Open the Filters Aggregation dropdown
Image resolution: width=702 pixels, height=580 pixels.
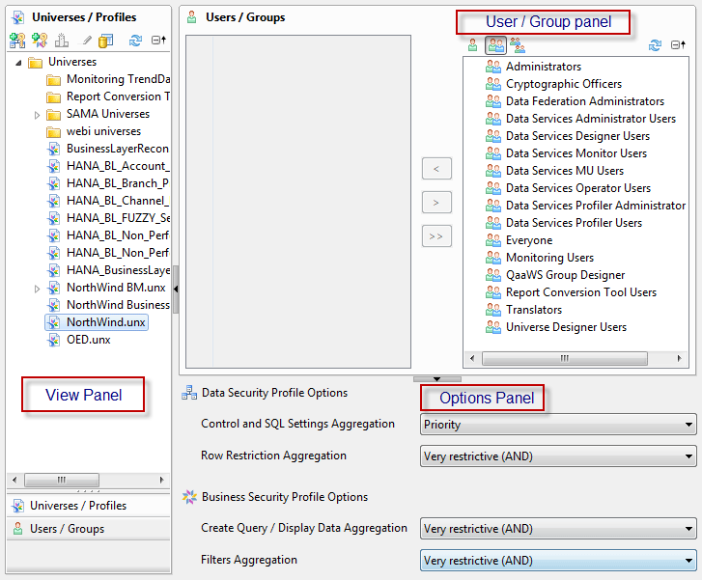(x=558, y=561)
